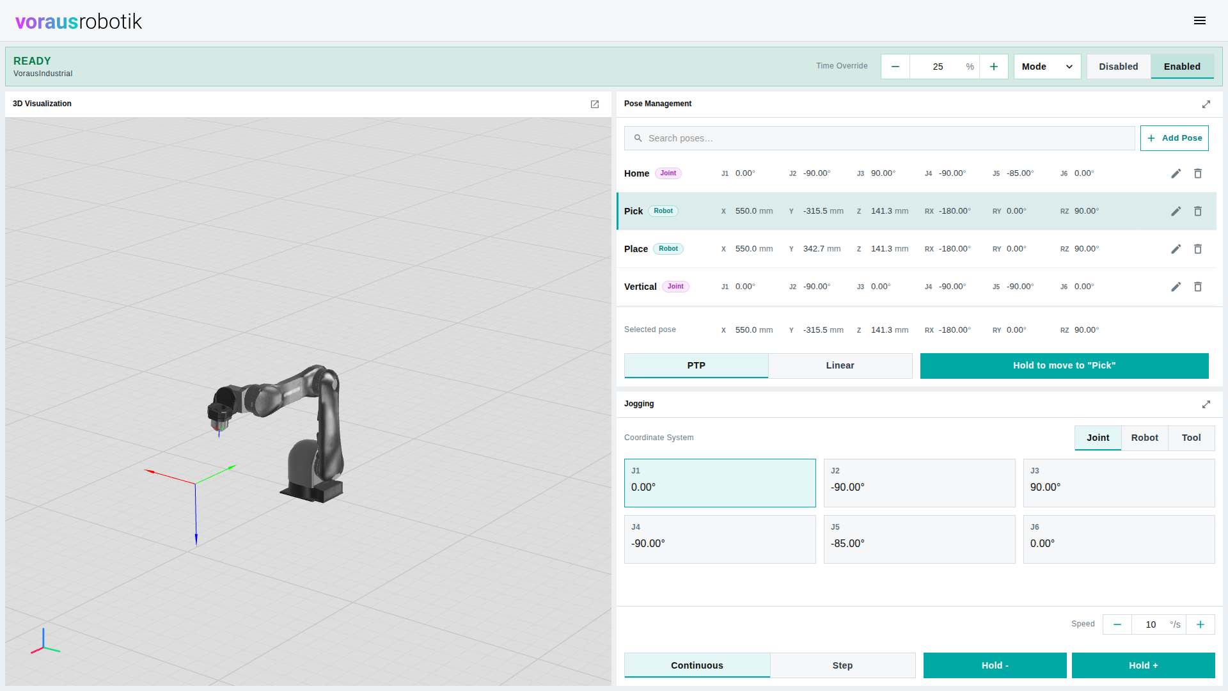Delete the Place pose
1228x691 pixels.
point(1198,249)
